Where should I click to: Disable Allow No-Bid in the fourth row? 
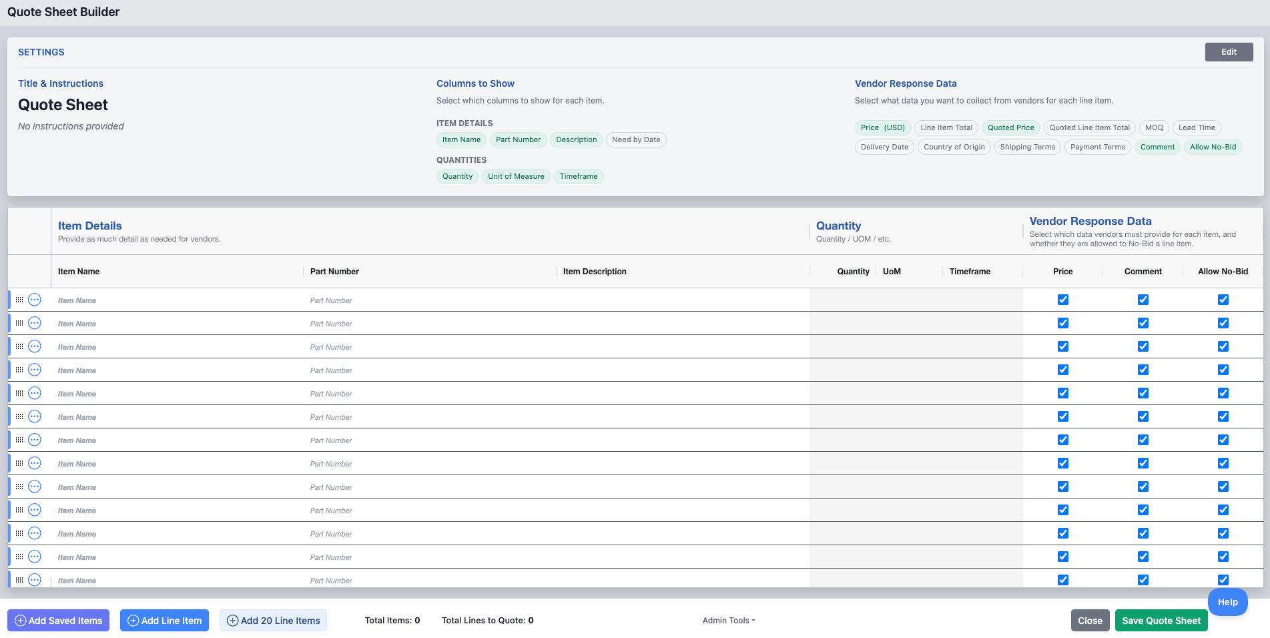coord(1223,370)
